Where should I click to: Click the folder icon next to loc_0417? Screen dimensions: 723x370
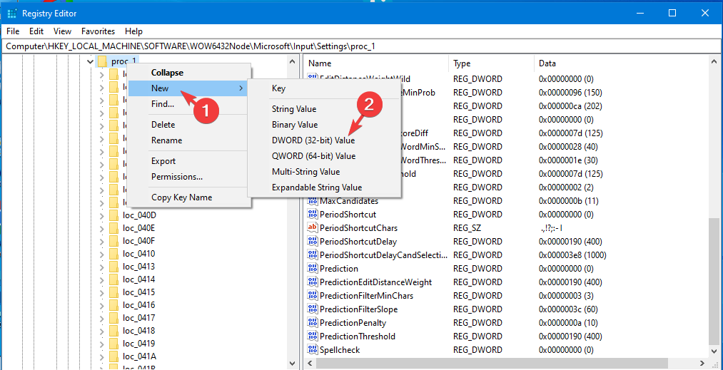pos(114,318)
